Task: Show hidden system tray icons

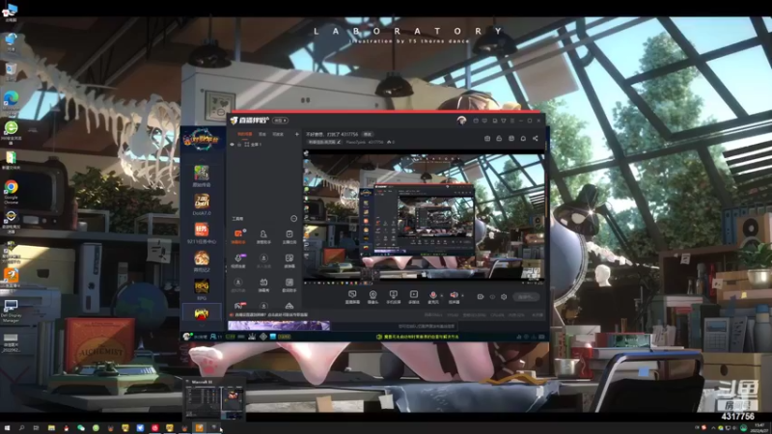Action: (x=713, y=428)
